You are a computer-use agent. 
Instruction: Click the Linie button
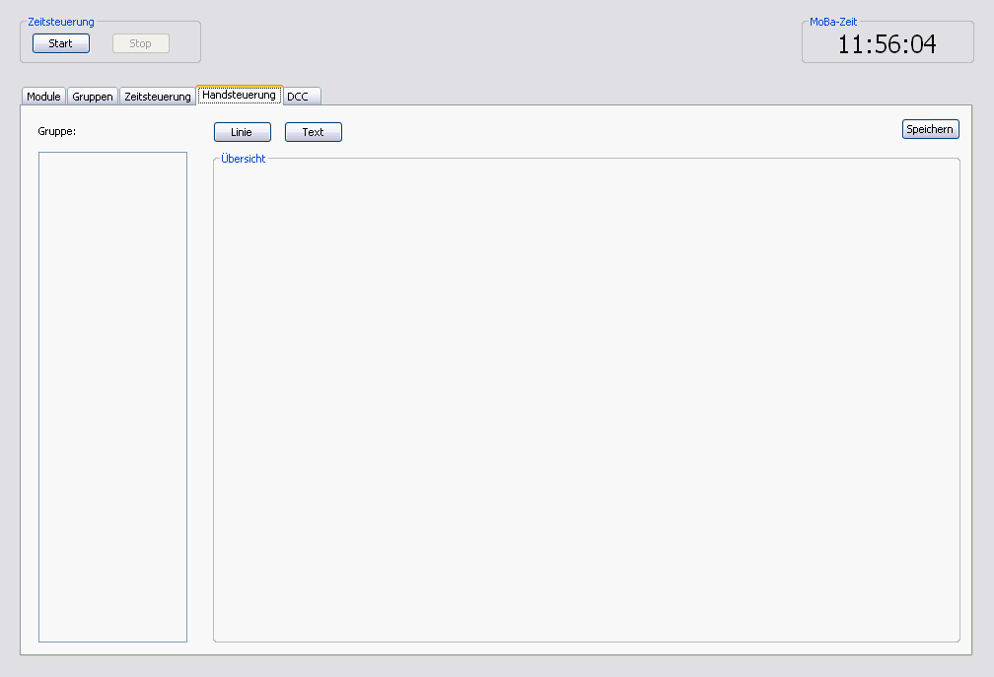243,132
